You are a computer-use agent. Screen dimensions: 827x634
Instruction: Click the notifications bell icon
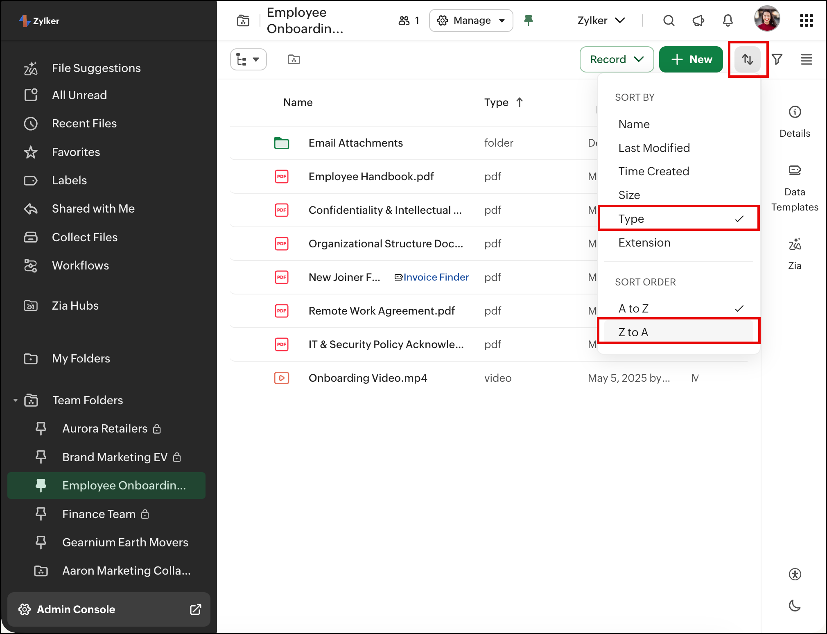728,20
